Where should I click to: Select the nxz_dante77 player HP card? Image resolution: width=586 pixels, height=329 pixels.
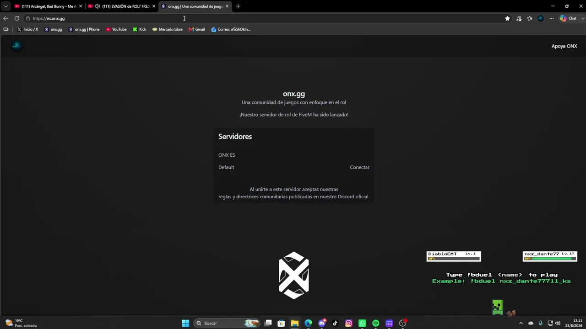click(x=550, y=256)
